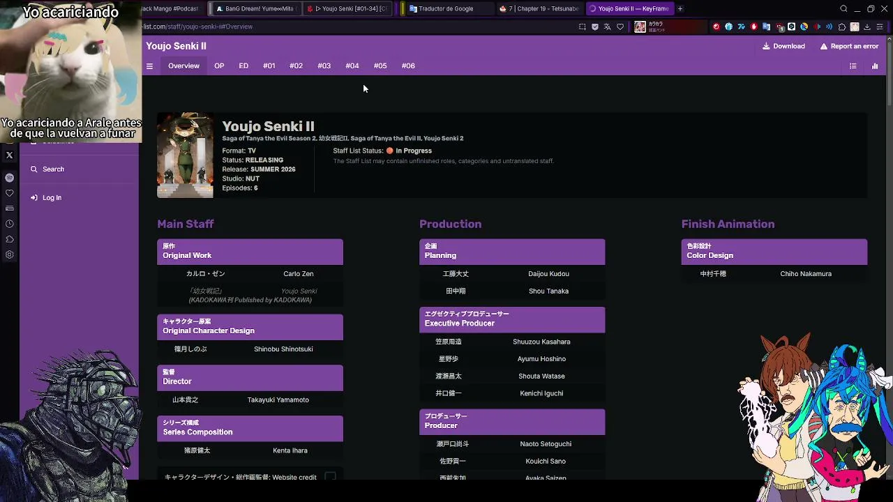
Task: Open episode #02 tab
Action: point(296,66)
